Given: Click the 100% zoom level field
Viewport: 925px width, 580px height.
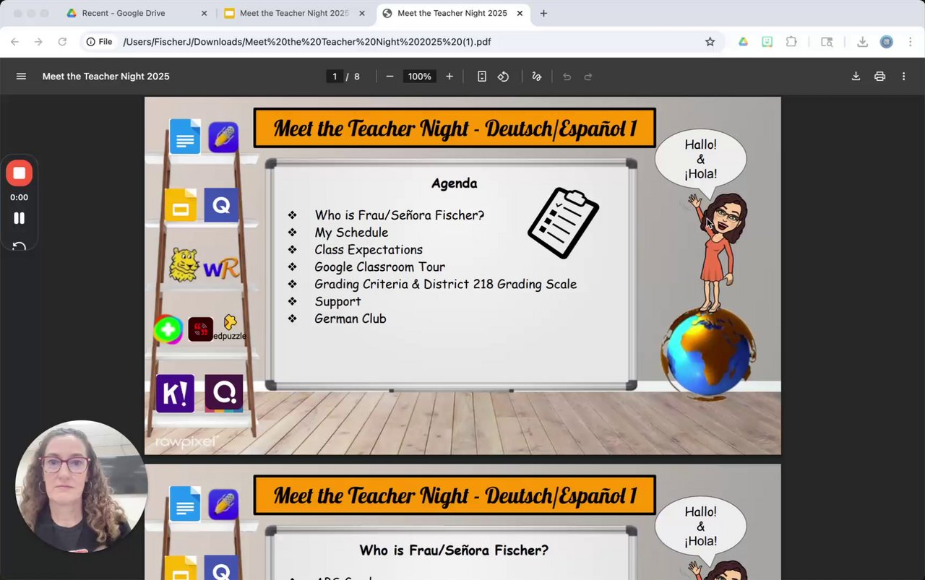Looking at the screenshot, I should coord(419,77).
